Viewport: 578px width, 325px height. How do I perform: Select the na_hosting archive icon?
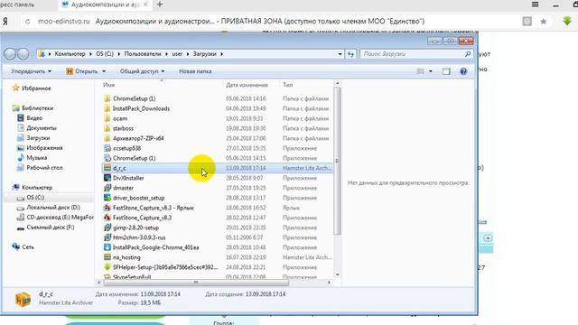tap(107, 257)
